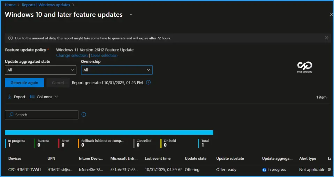Open Update aggregated state dropdown
The width and height of the screenshot is (334, 177).
(40, 70)
